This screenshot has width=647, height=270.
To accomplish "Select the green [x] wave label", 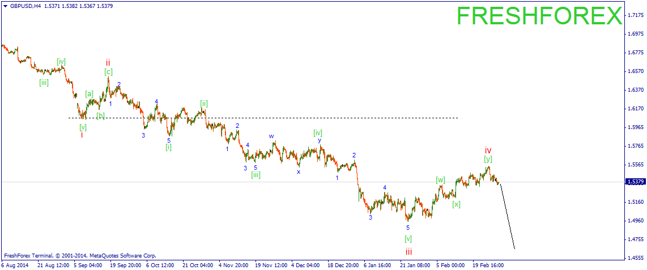I will [456, 204].
